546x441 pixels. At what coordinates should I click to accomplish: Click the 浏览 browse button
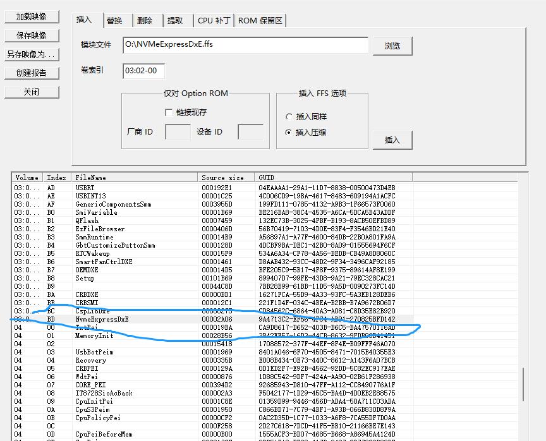392,46
